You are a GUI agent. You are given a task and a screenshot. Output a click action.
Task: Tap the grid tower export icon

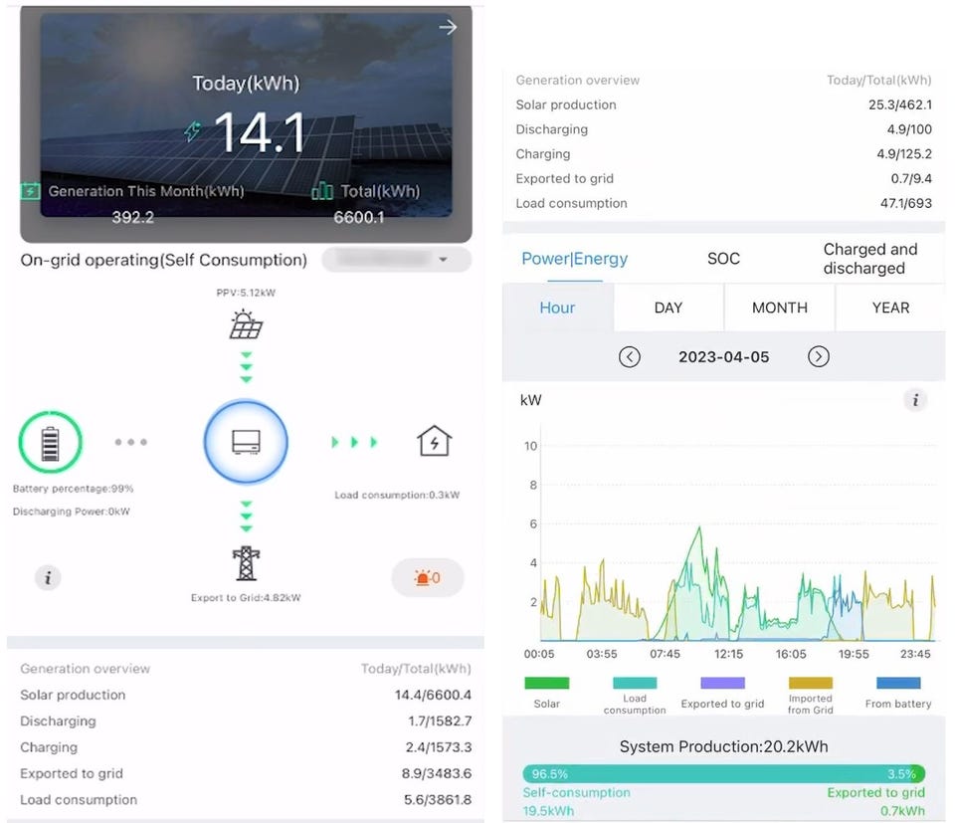[246, 563]
